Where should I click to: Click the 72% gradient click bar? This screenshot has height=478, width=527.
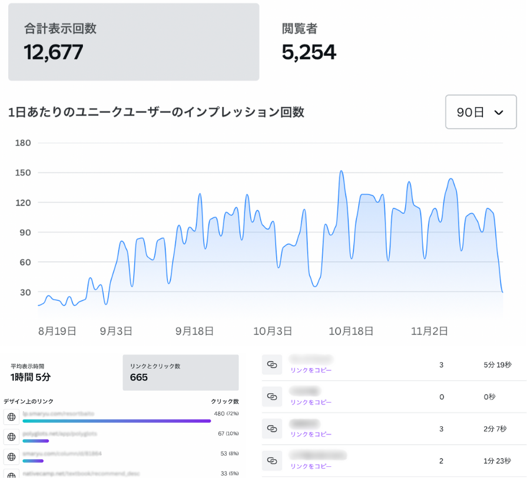(x=117, y=421)
